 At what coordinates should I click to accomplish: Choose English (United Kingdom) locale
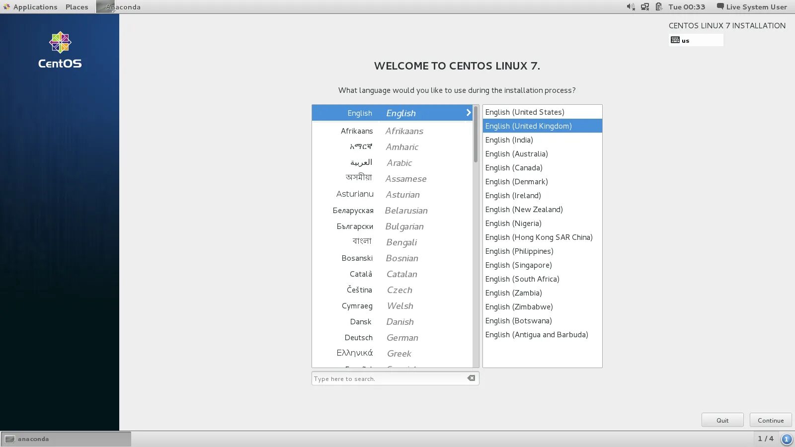click(542, 126)
